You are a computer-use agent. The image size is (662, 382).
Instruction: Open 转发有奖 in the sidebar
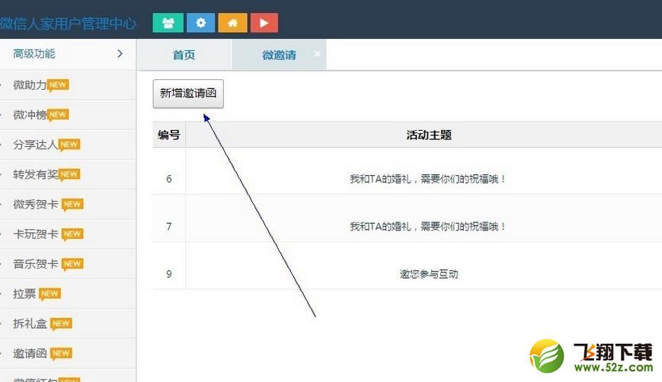tap(35, 174)
